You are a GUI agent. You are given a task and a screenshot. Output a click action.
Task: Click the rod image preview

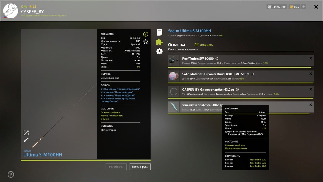point(59,94)
